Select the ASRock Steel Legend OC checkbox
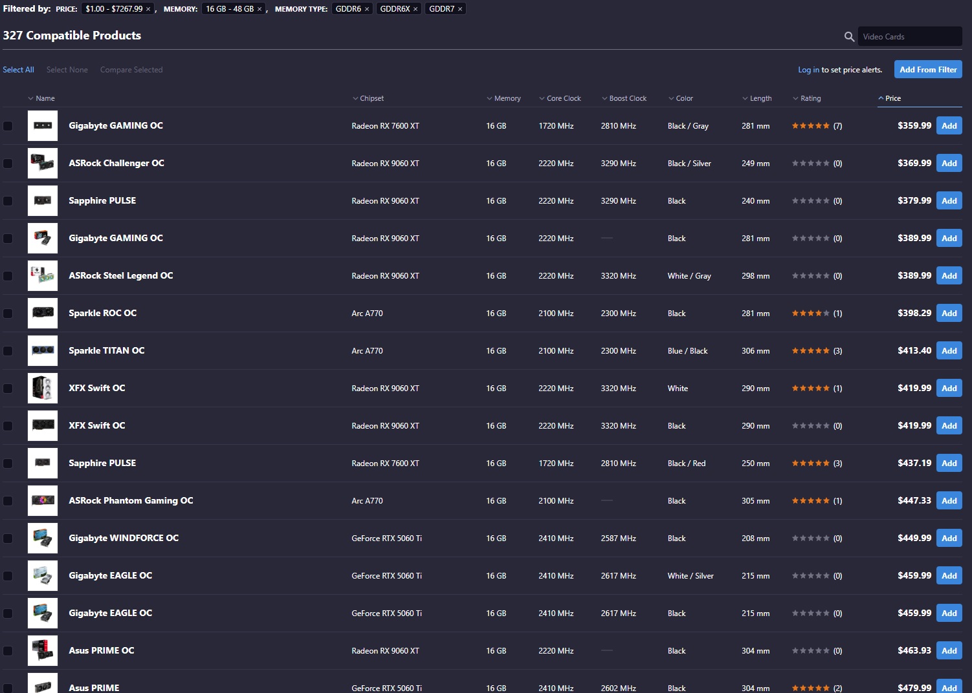This screenshot has width=972, height=693. click(x=8, y=276)
